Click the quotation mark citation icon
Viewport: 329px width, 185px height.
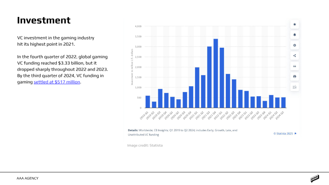tap(294, 66)
